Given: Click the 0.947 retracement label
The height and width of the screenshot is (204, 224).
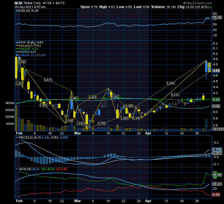Looking at the screenshot, I should (x=137, y=118).
